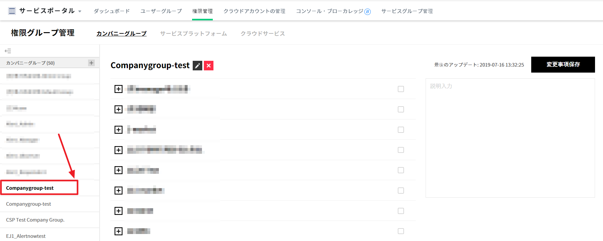Add a new company group with plus icon
603x241 pixels.
(x=92, y=63)
